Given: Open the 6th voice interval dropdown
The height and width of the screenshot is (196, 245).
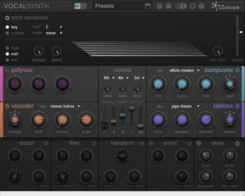Looking at the screenshot, I should pyautogui.click(x=109, y=78).
